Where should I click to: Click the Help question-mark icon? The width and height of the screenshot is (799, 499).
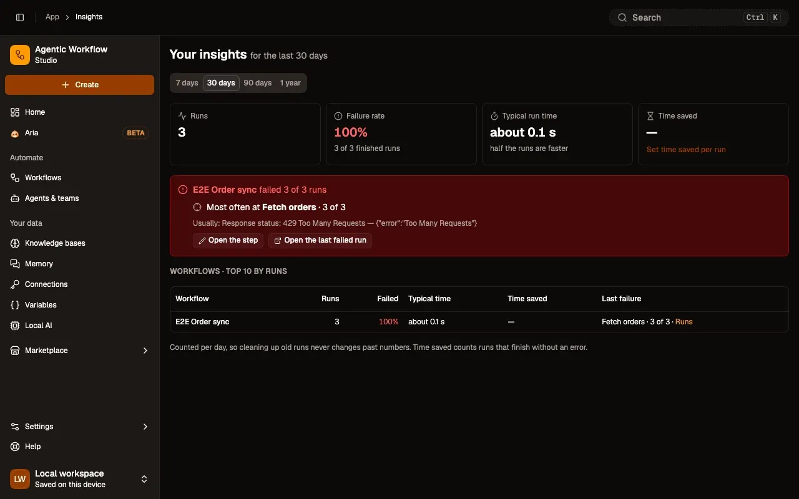pyautogui.click(x=15, y=447)
